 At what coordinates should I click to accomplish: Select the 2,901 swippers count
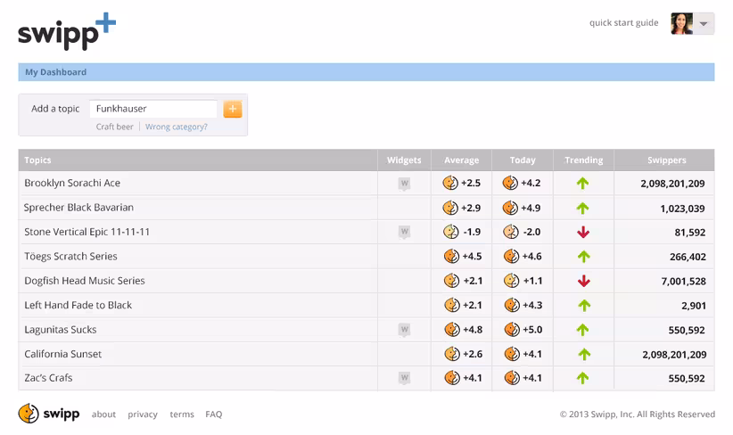693,306
